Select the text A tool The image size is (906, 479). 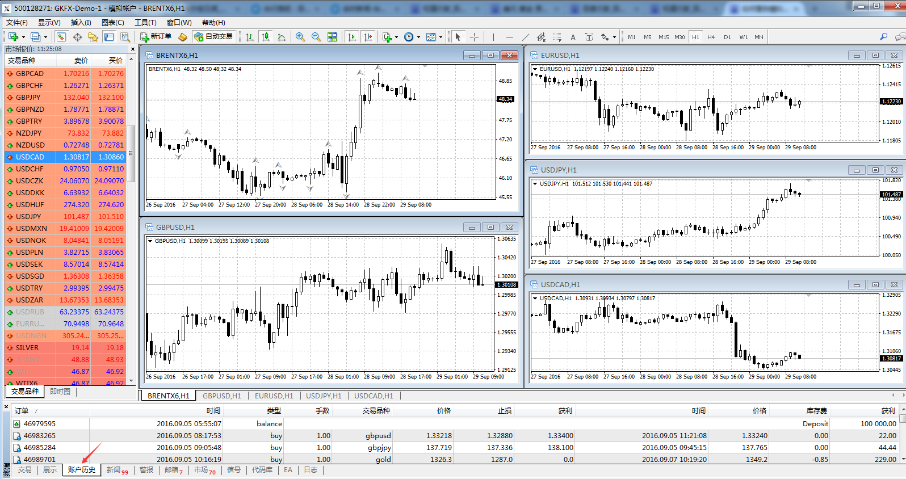pos(573,37)
